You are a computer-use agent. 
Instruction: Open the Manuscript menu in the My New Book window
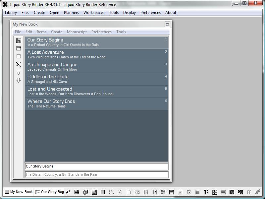tap(77, 32)
